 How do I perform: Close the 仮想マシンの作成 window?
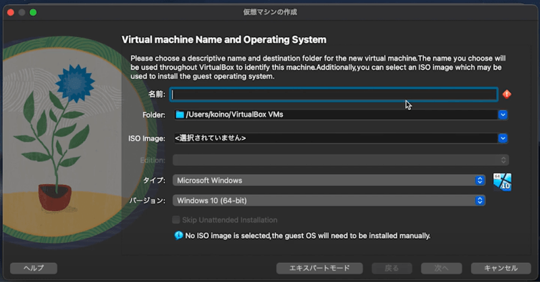pos(11,12)
